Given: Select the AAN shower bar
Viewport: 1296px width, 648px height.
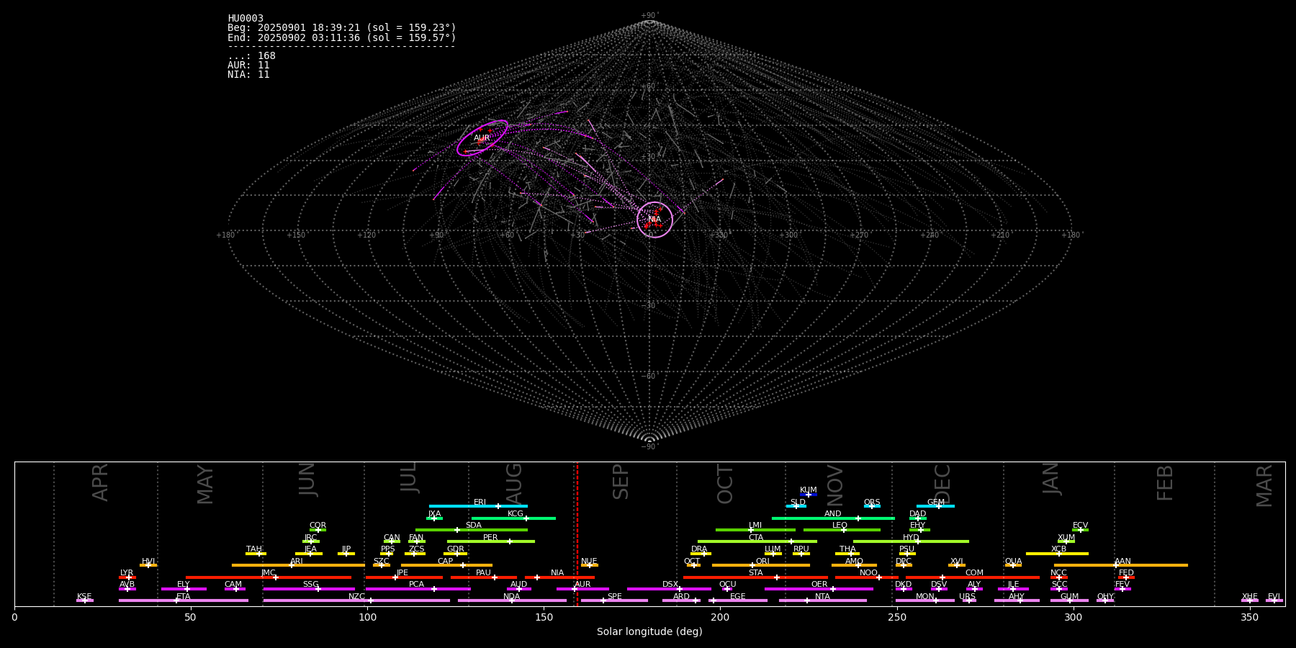Looking at the screenshot, I should pyautogui.click(x=1121, y=565).
